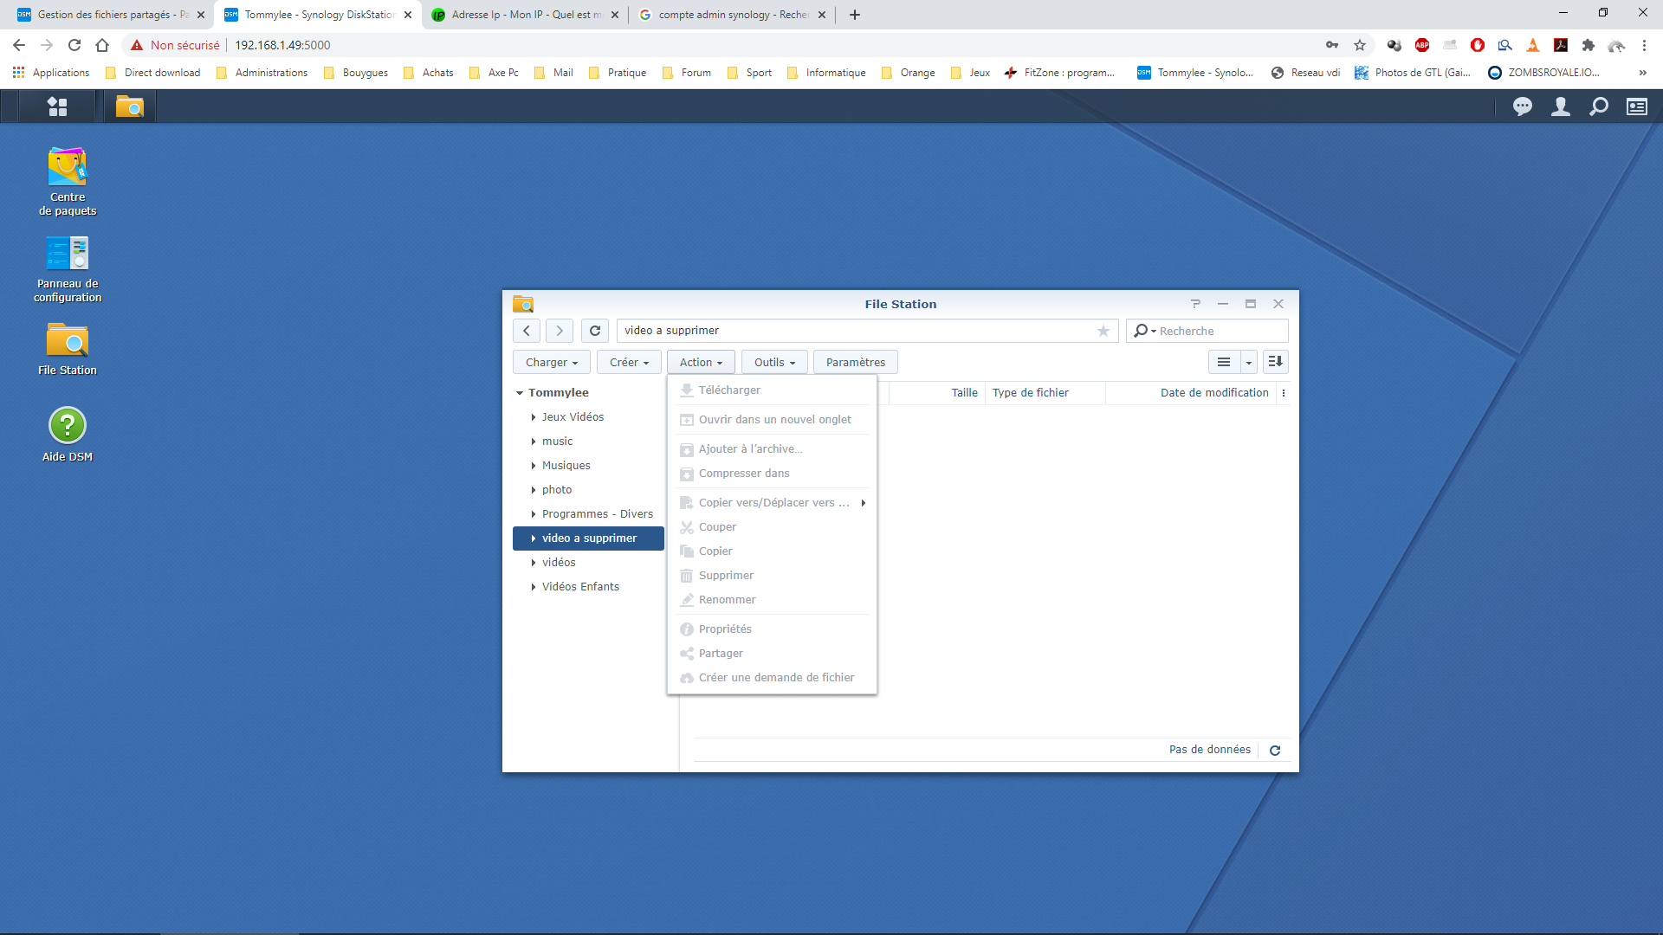Open the DSM notifications speech bubble icon
The width and height of the screenshot is (1663, 935).
[x=1522, y=106]
